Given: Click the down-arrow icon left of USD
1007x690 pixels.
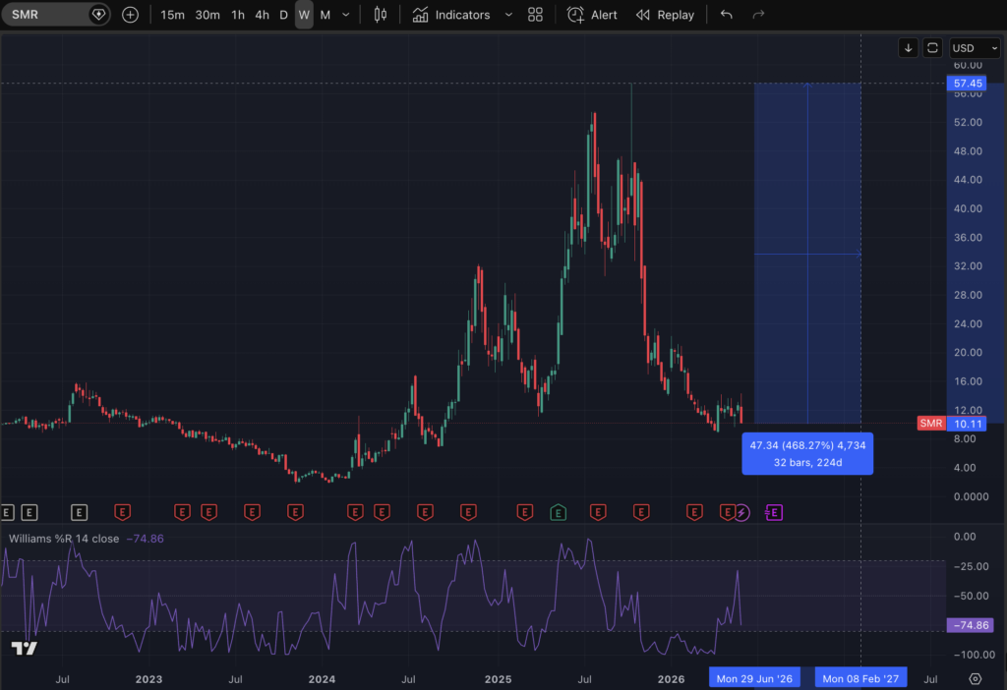Looking at the screenshot, I should (x=908, y=48).
